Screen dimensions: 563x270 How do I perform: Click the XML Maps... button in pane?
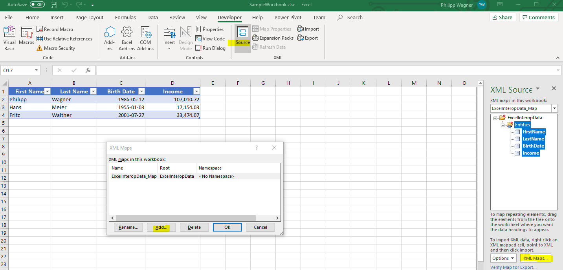(535, 258)
